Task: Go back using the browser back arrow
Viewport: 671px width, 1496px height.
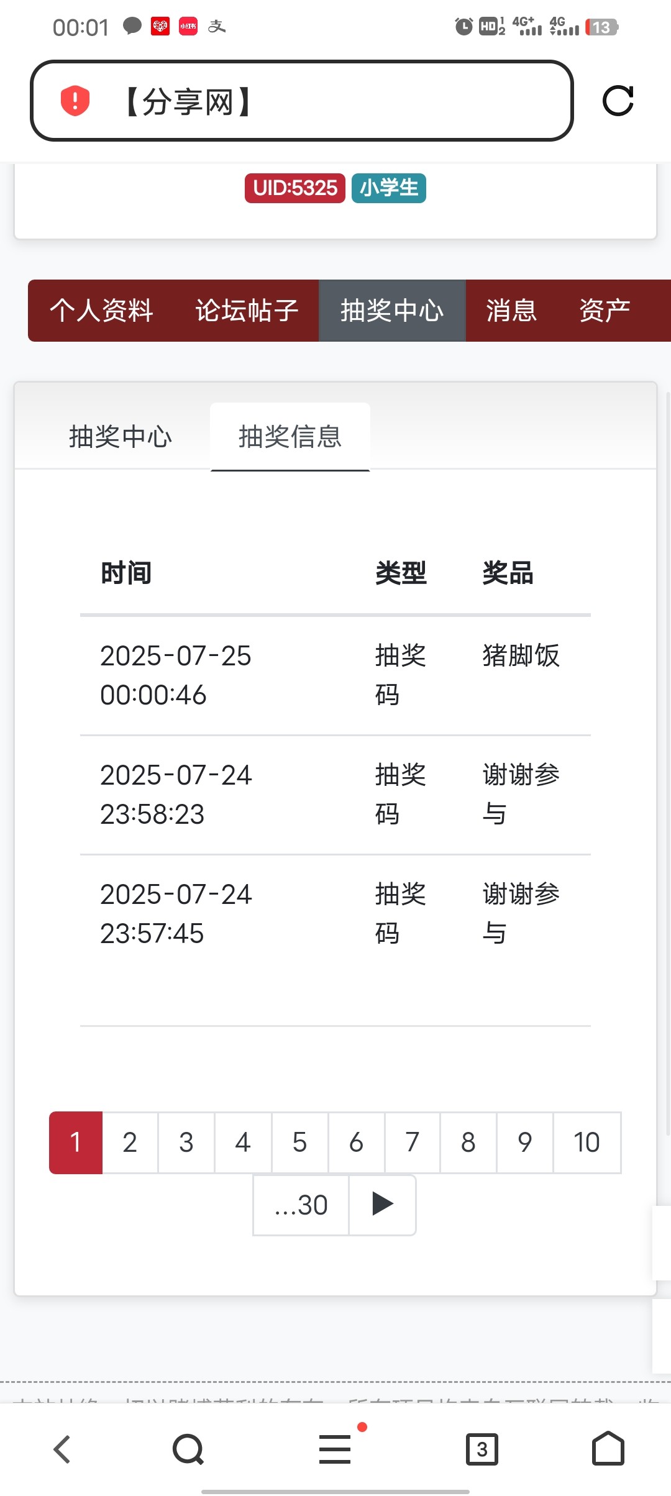Action: tap(62, 1449)
